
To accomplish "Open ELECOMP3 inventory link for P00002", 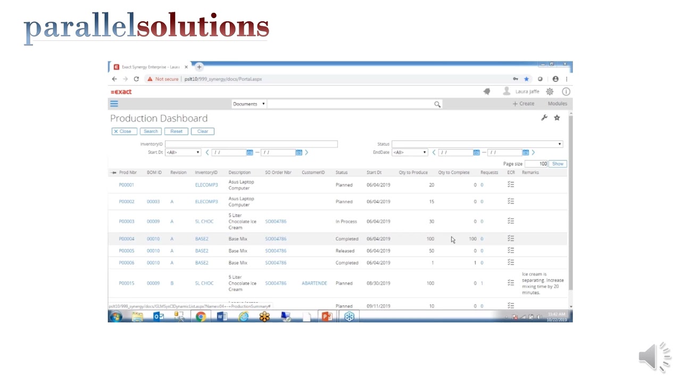I will (x=206, y=202).
